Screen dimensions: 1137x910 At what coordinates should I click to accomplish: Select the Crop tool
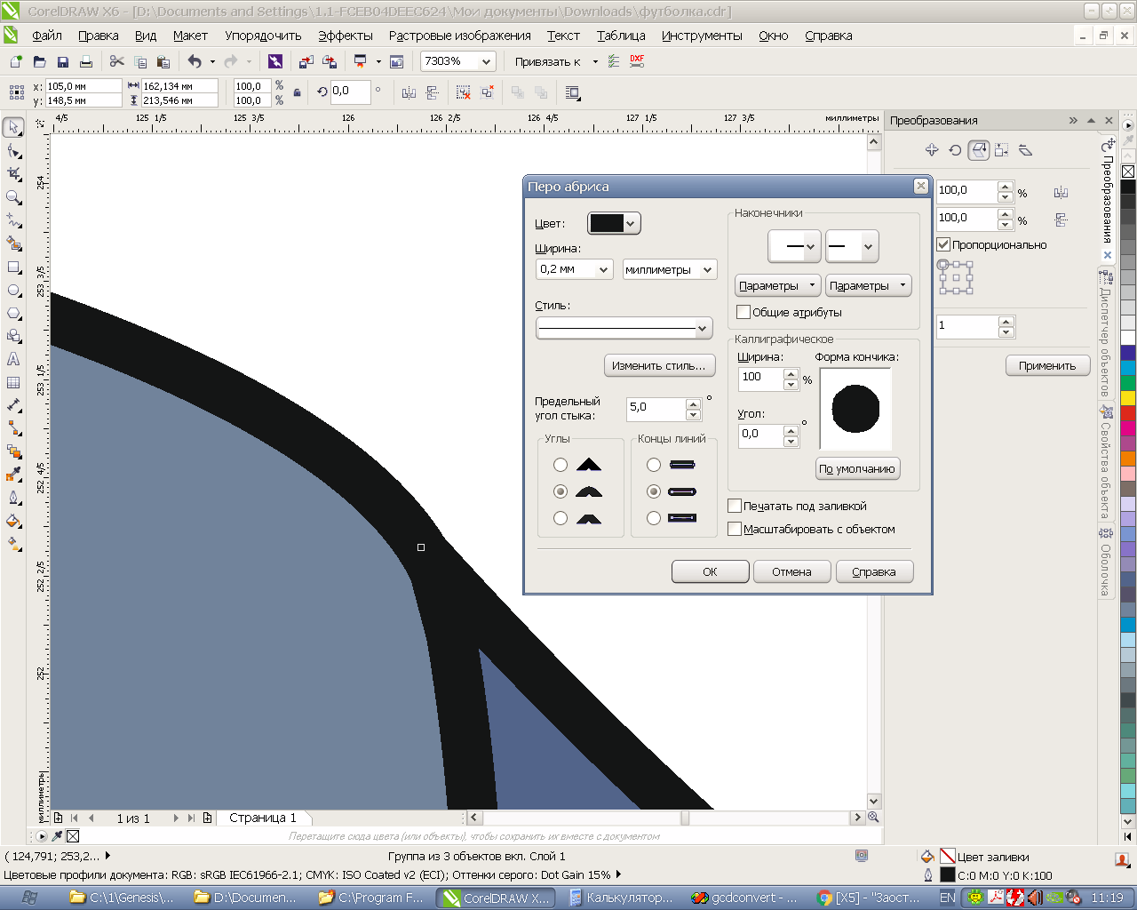tap(13, 174)
